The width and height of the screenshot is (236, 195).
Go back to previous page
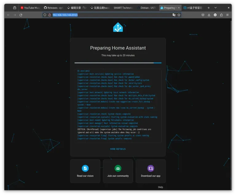coord(9,15)
